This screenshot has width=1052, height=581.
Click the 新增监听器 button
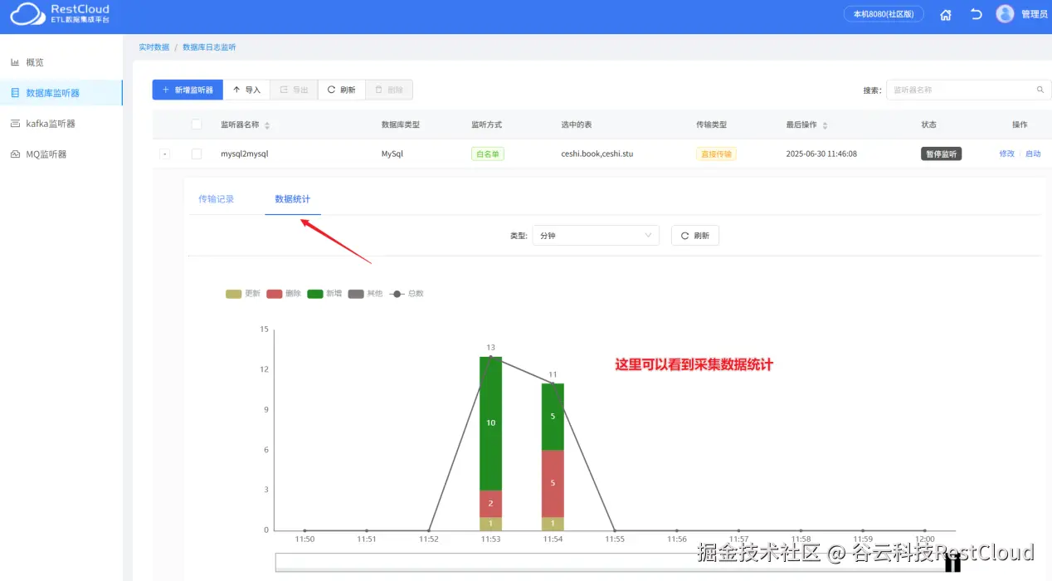pos(188,90)
